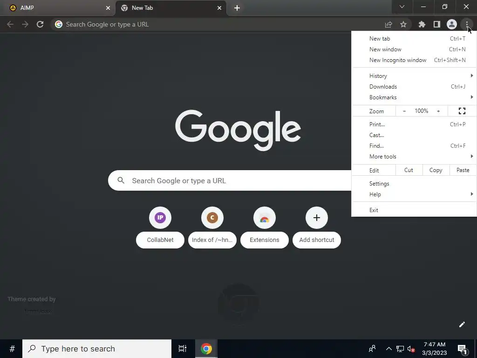Open the profile avatar menu

pos(452,24)
